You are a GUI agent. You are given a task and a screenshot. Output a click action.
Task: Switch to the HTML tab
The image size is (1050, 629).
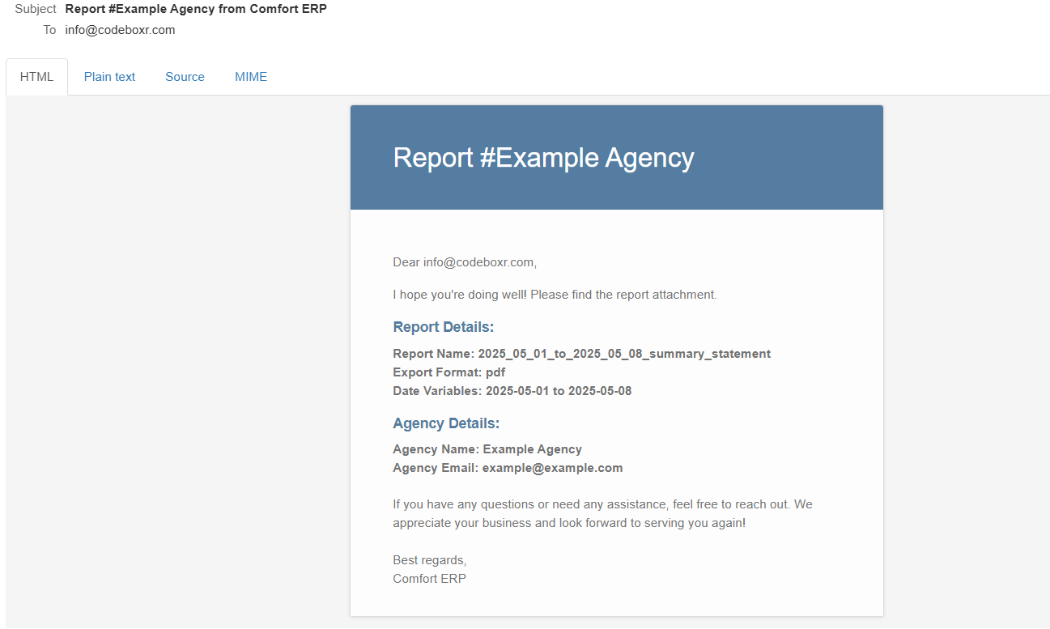36,77
